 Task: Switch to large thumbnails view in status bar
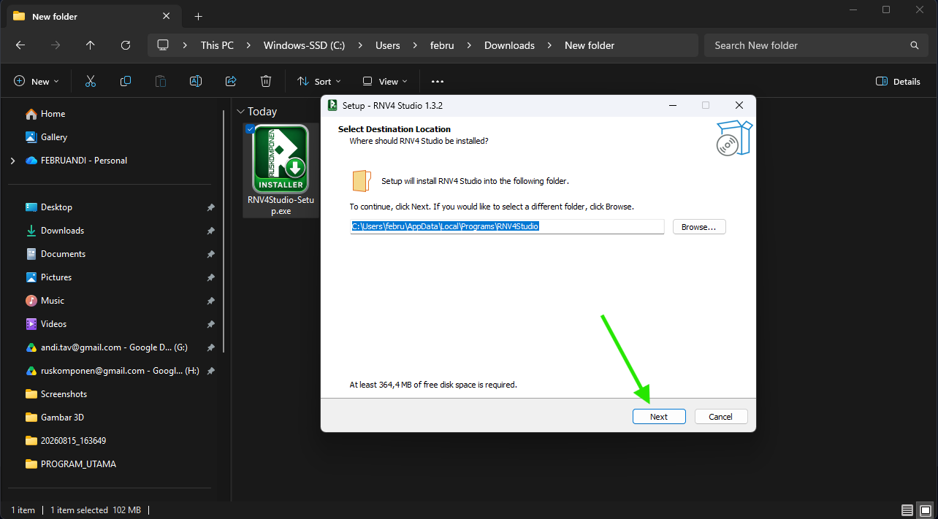pyautogui.click(x=925, y=510)
